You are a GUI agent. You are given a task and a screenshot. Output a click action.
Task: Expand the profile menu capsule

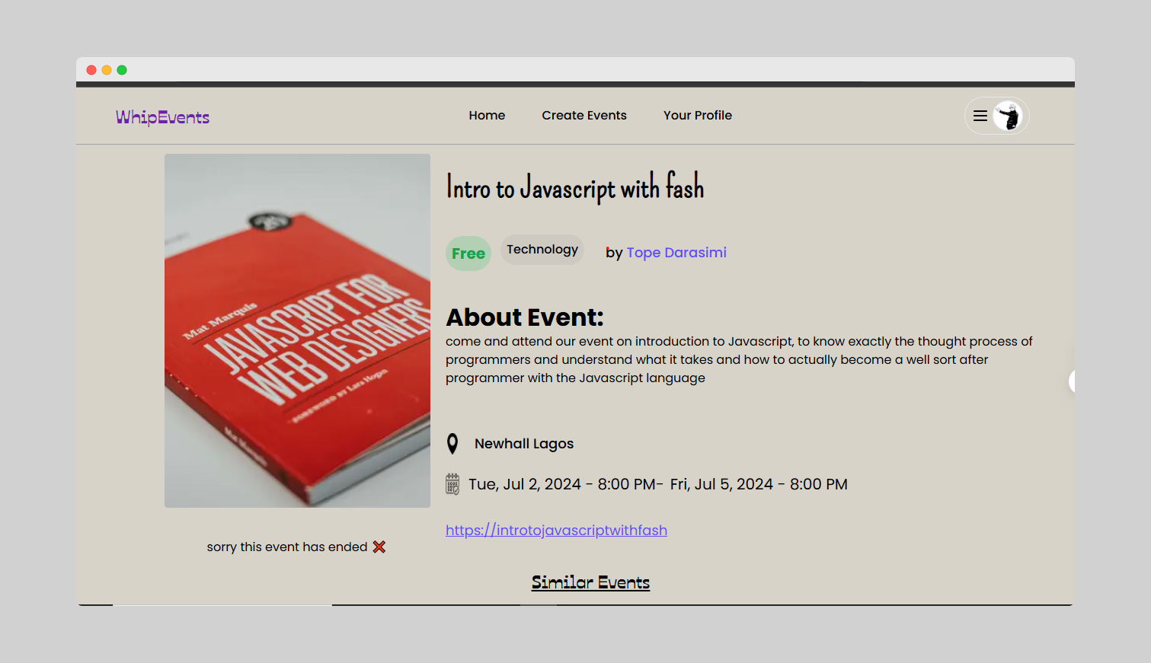coord(996,116)
